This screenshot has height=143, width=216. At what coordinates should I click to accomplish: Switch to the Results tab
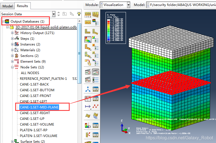click(22, 6)
